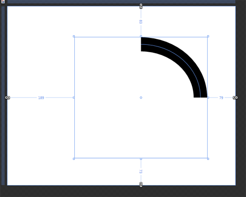
Task: Click the selection's center point circle
Action: click(141, 98)
